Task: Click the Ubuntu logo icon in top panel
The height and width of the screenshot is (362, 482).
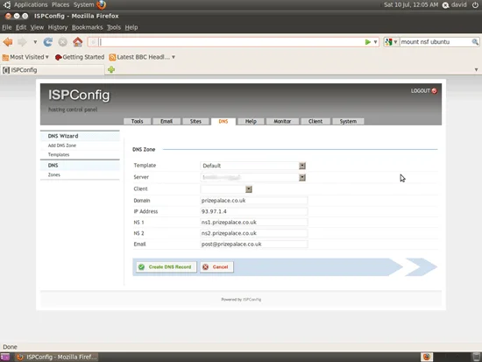Action: click(x=6, y=4)
